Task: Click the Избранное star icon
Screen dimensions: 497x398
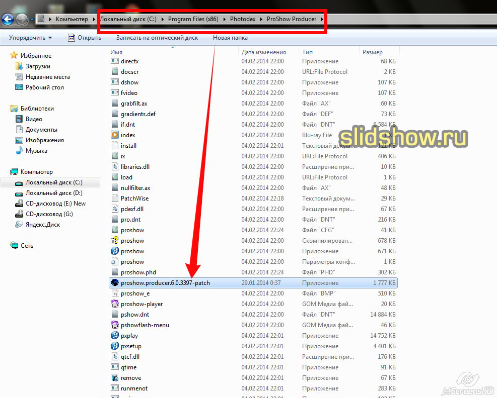Action: click(14, 55)
